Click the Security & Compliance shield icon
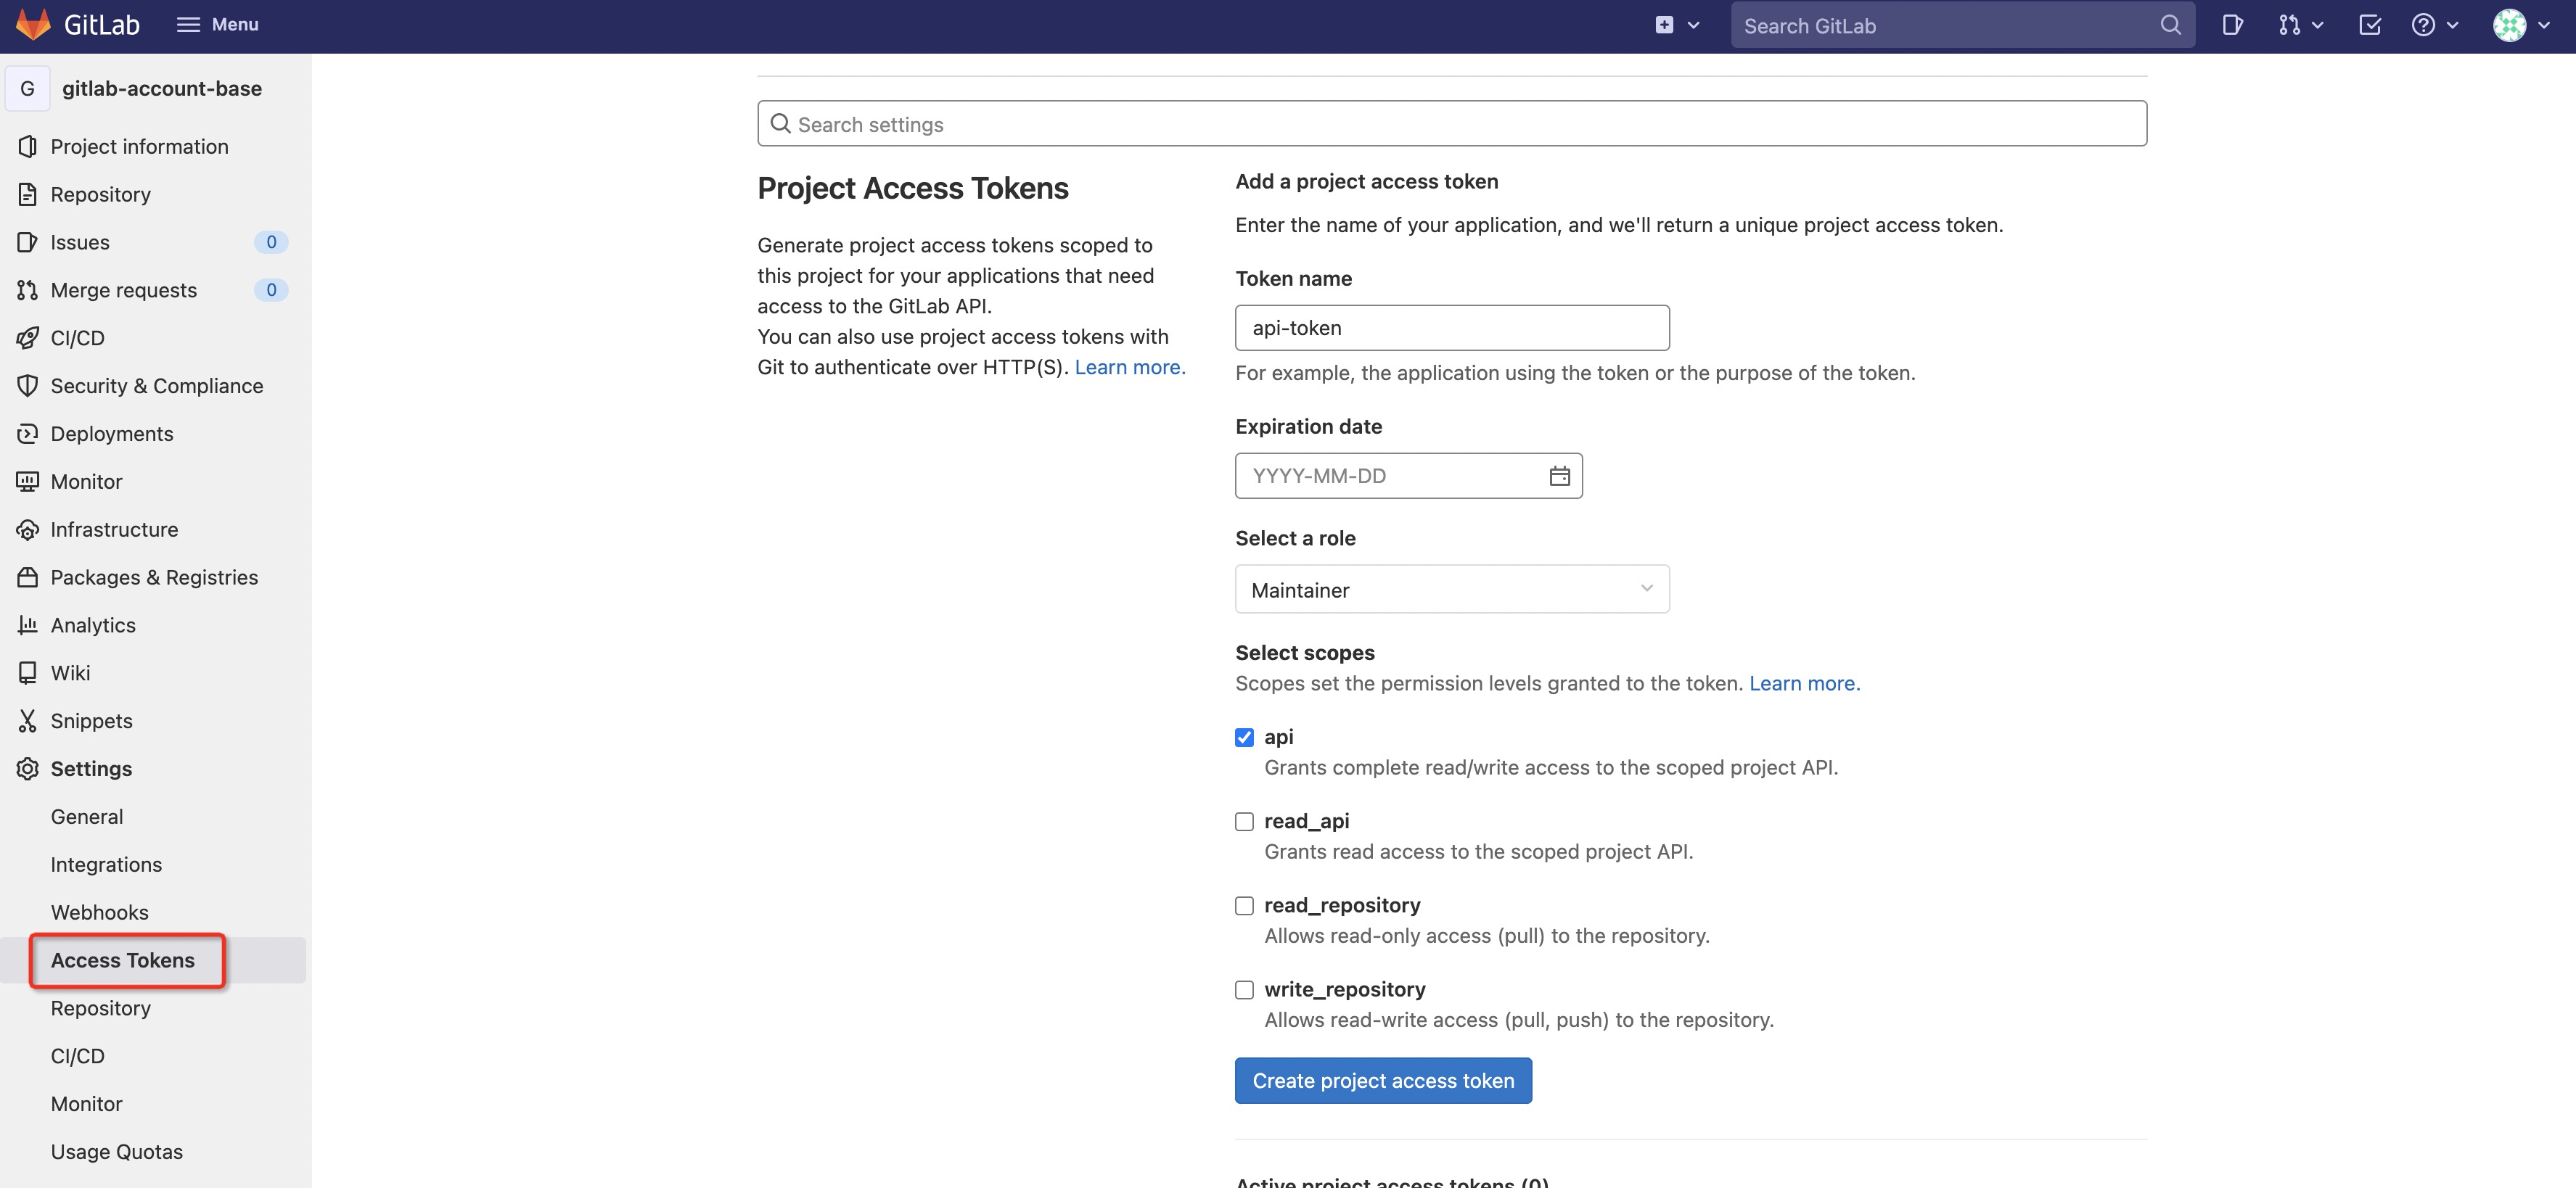 click(x=28, y=386)
